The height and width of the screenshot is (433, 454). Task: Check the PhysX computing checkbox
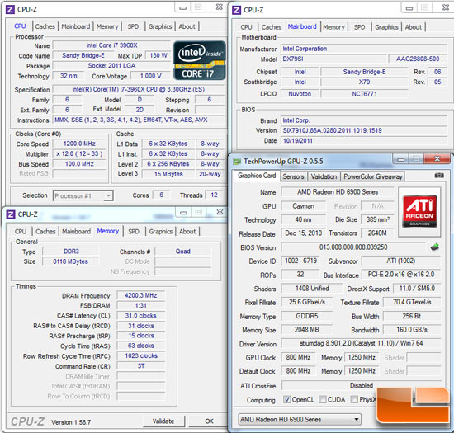354,399
